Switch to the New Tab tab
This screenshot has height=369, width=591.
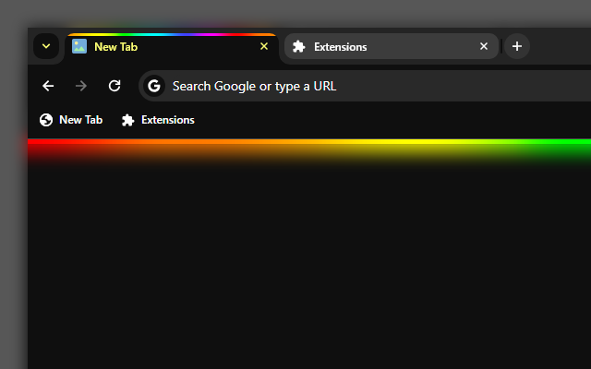click(x=172, y=47)
